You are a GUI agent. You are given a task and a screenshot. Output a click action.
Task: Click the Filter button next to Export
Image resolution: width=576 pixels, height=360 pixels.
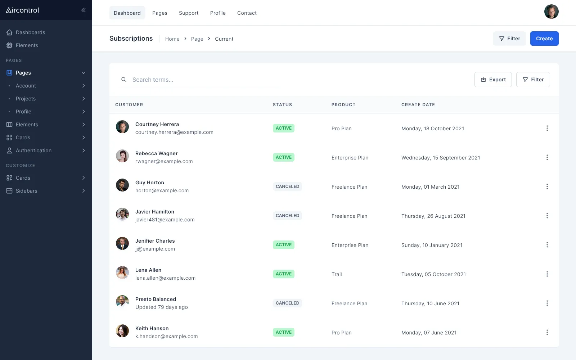tap(533, 80)
